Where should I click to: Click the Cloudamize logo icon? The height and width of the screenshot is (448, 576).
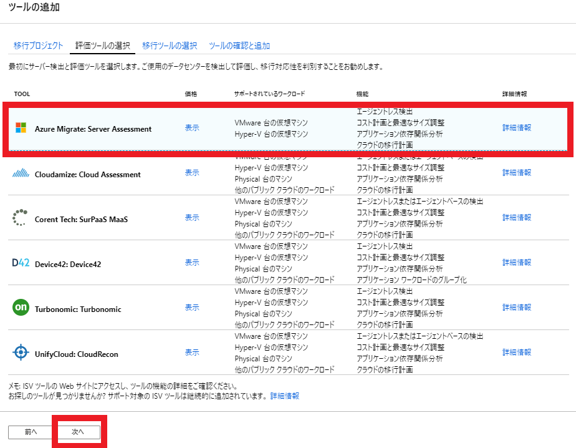coord(21,173)
